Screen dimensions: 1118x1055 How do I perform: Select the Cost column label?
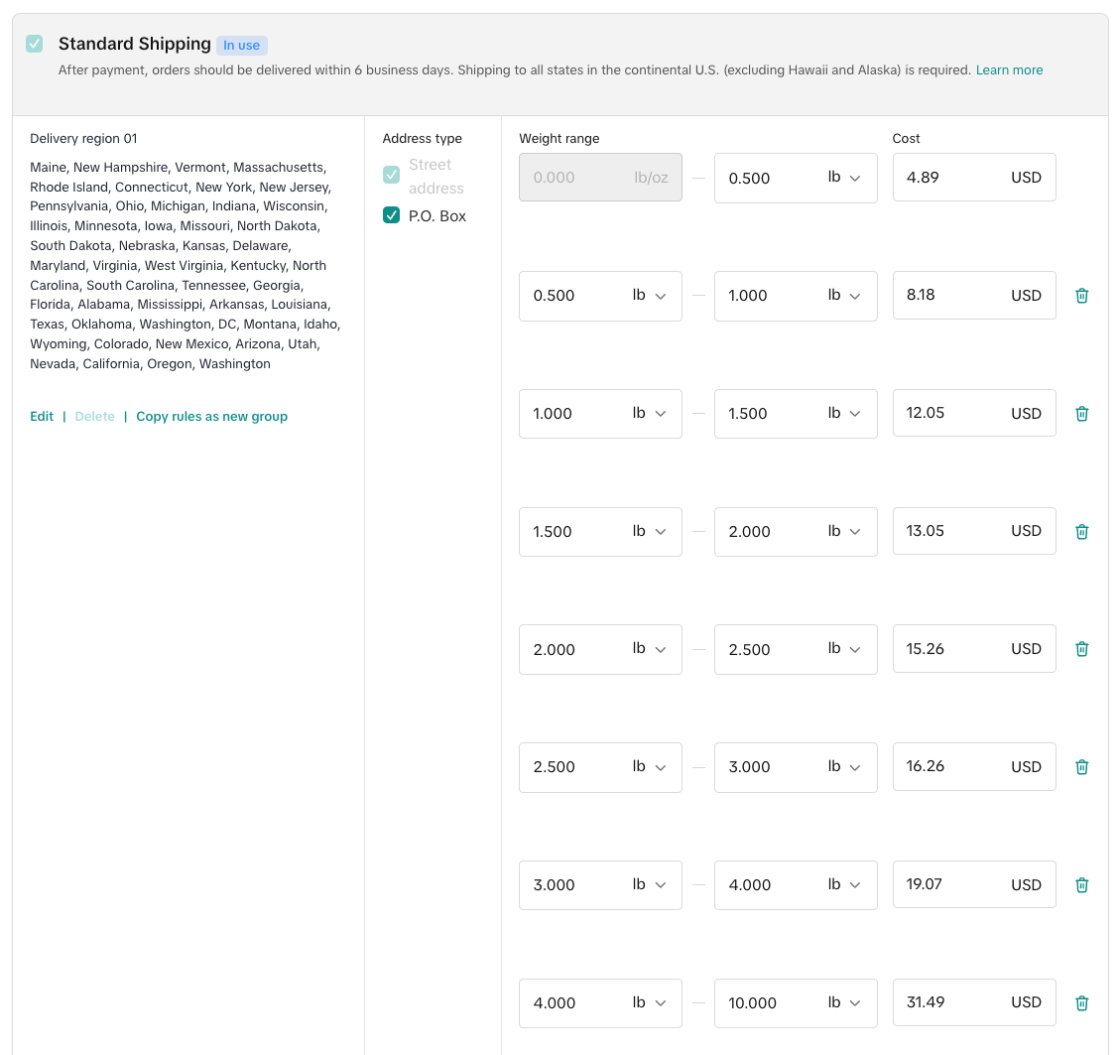907,138
